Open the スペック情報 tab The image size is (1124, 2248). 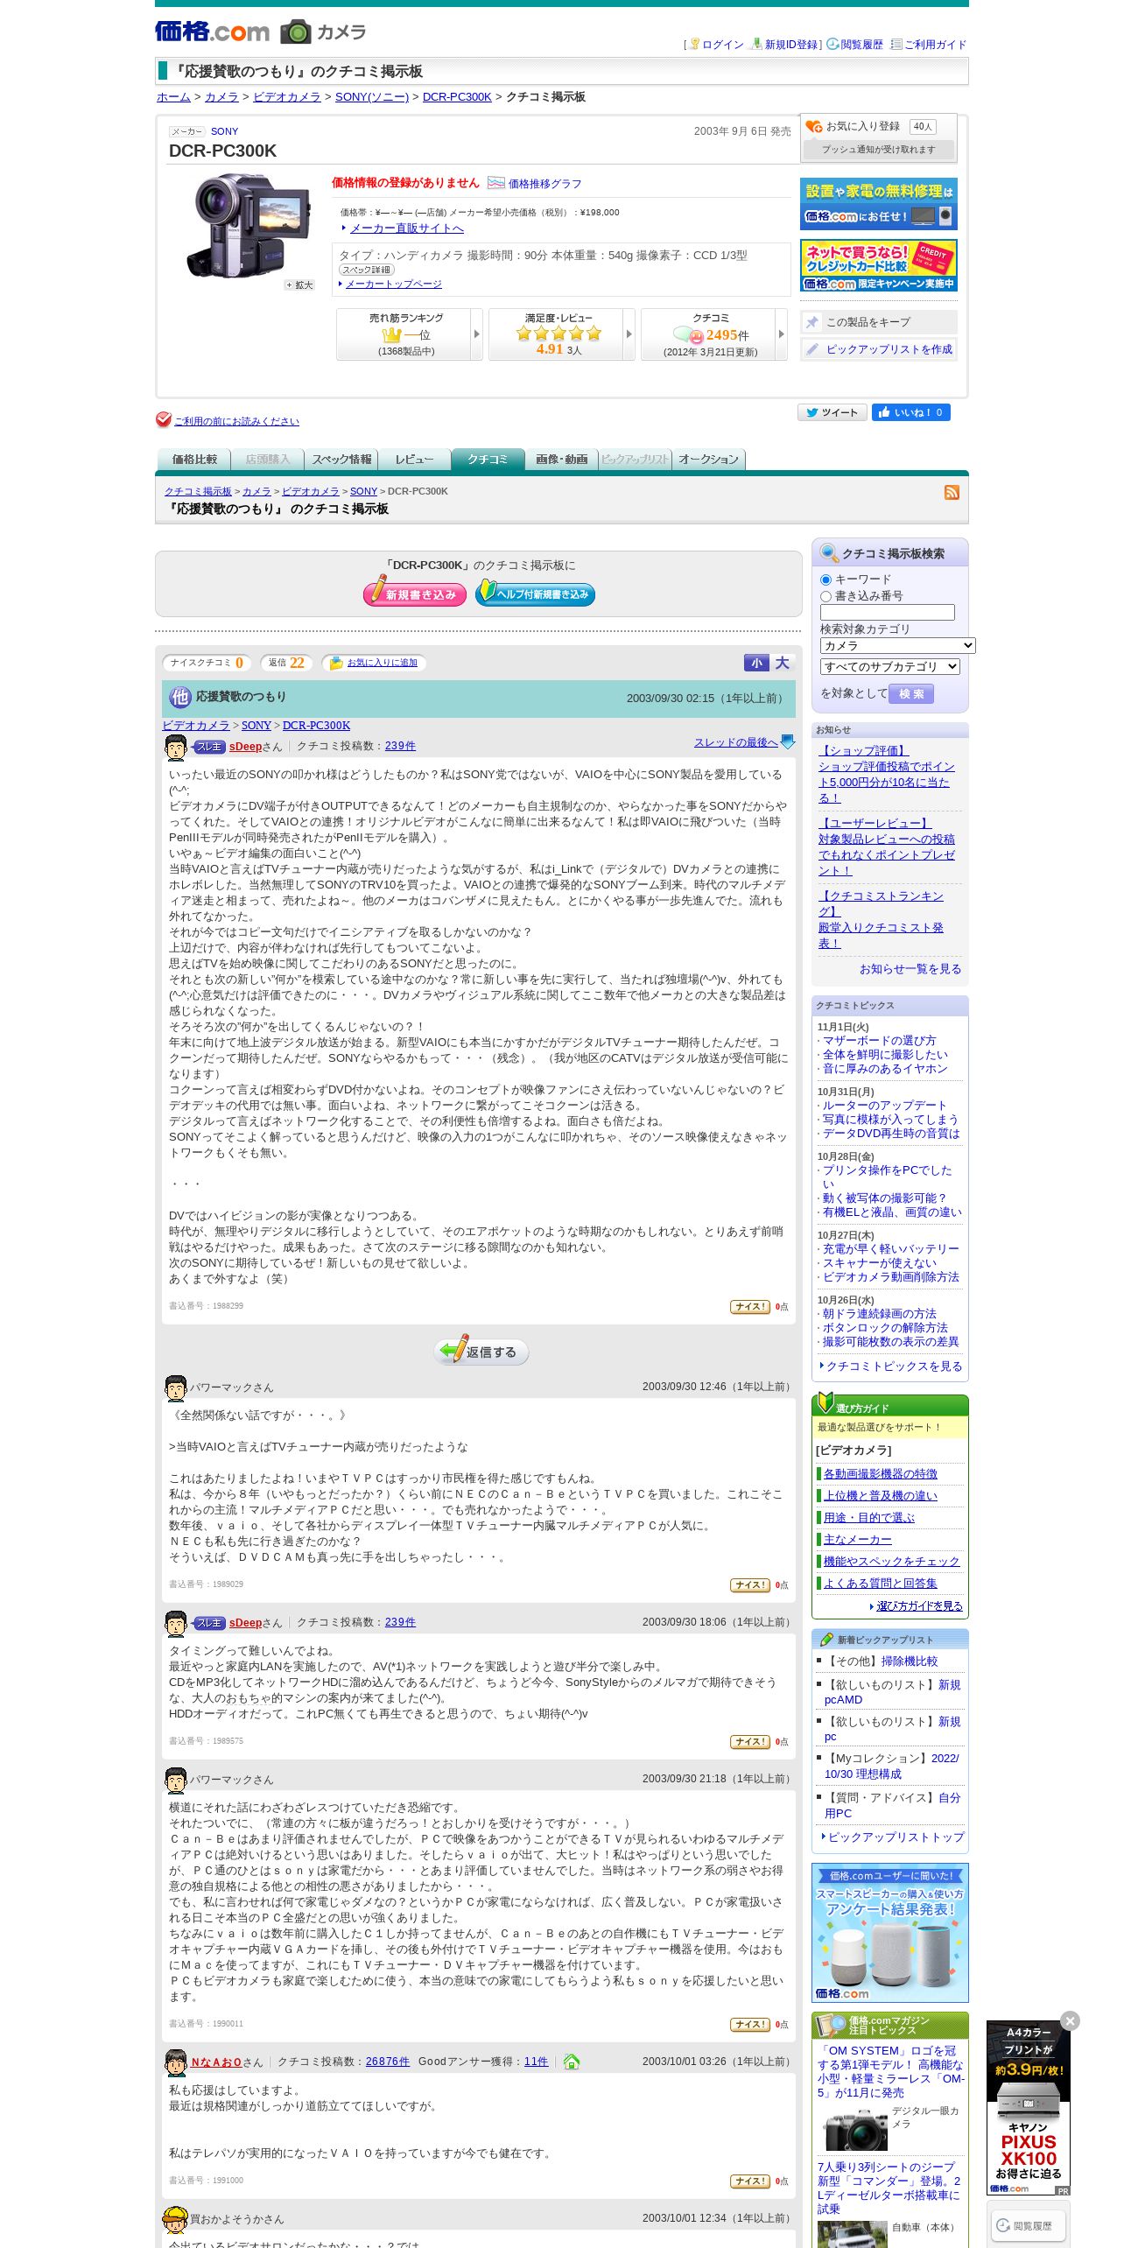pos(341,460)
